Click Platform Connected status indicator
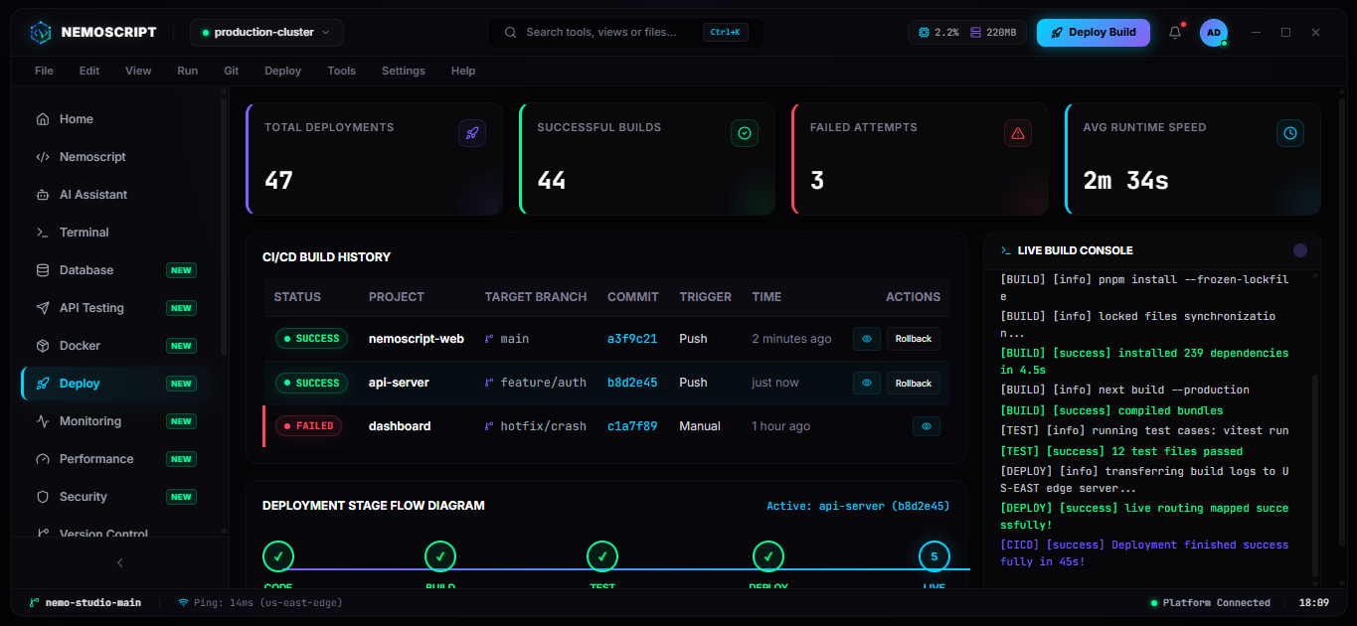Viewport: 1357px width, 626px height. pyautogui.click(x=1210, y=602)
